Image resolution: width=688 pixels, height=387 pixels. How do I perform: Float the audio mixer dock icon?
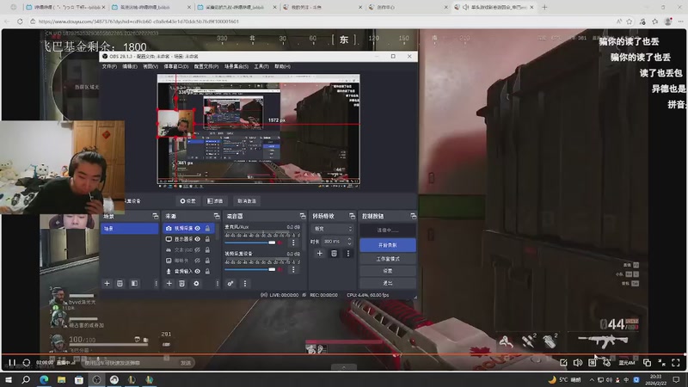[x=303, y=216]
